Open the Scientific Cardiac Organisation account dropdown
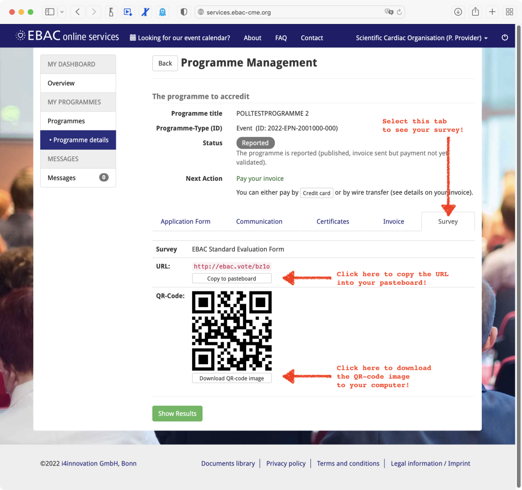This screenshot has width=522, height=490. 421,38
